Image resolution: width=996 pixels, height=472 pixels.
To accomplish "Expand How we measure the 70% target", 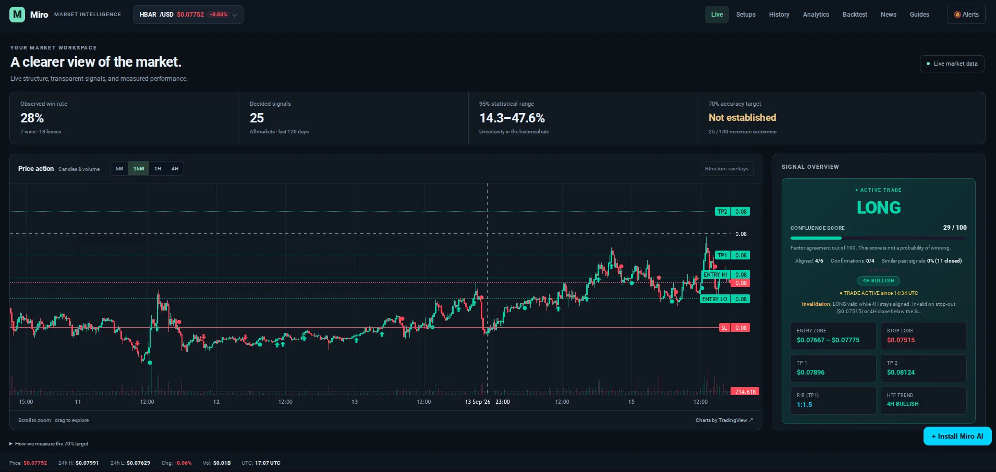I will [x=49, y=444].
